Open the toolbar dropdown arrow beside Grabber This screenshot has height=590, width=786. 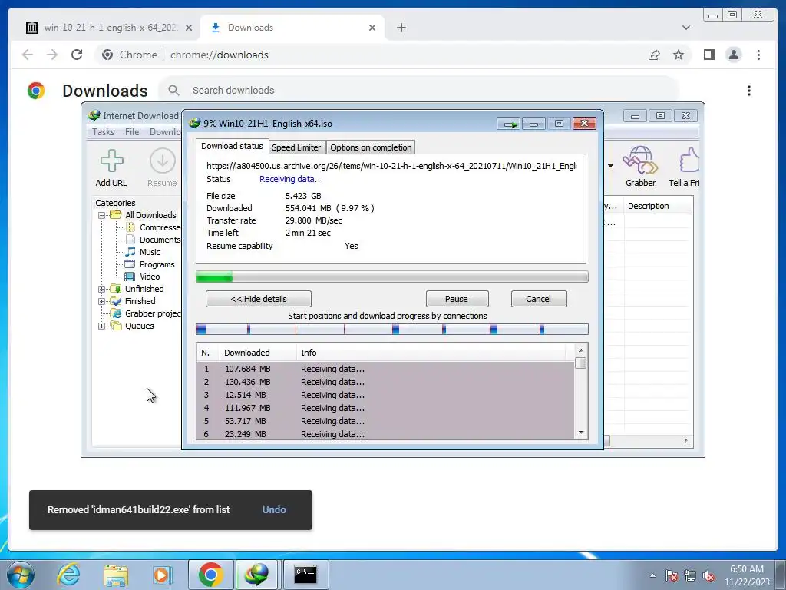[610, 166]
